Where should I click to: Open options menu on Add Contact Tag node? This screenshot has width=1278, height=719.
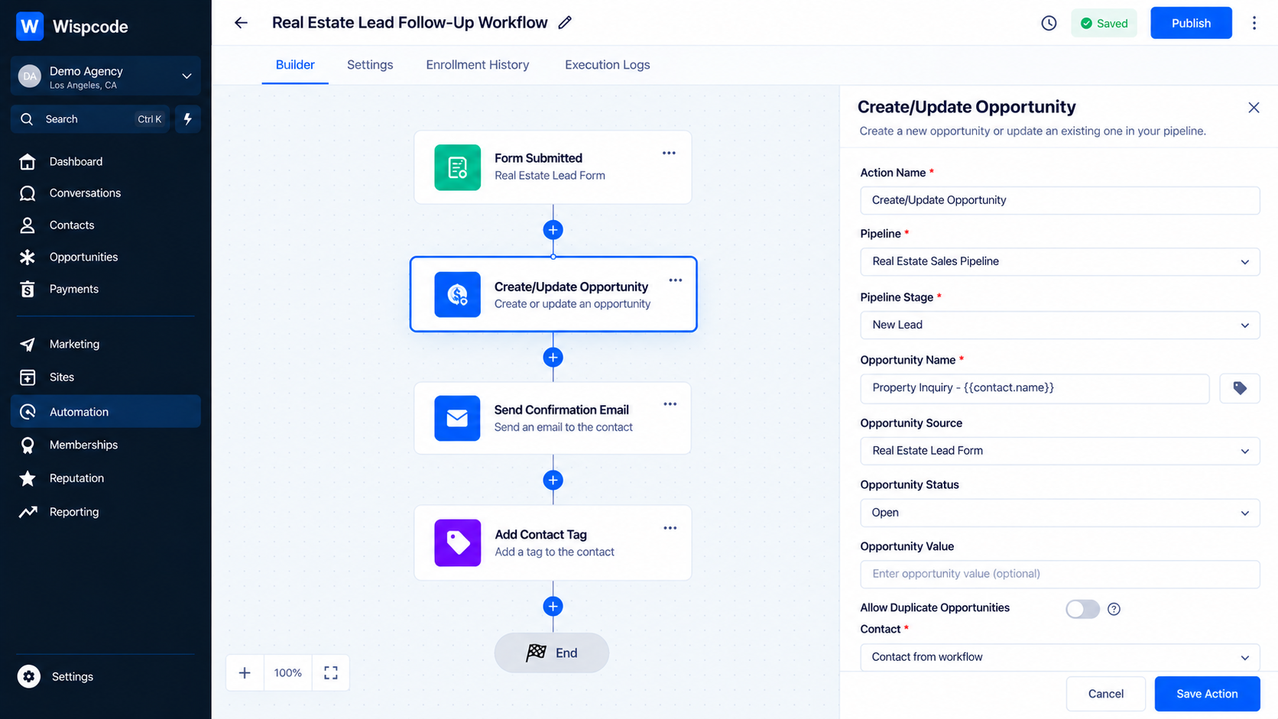670,528
